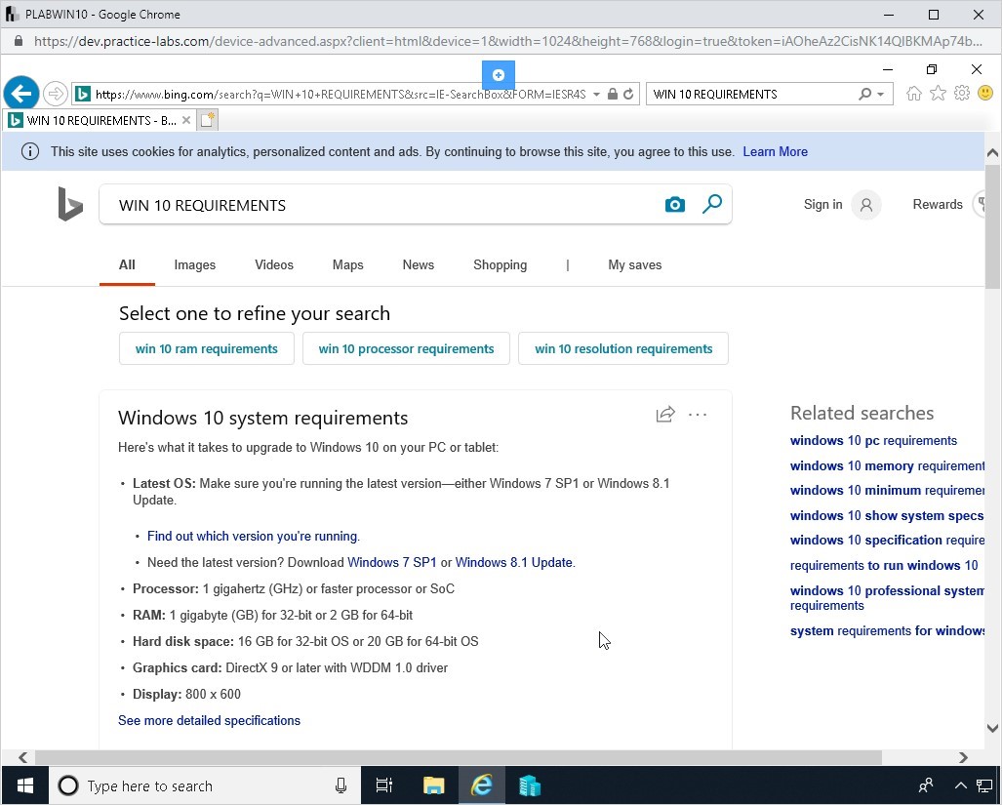
Task: Close the WIN 10 REQUIREMENTS tab
Action: tap(186, 120)
